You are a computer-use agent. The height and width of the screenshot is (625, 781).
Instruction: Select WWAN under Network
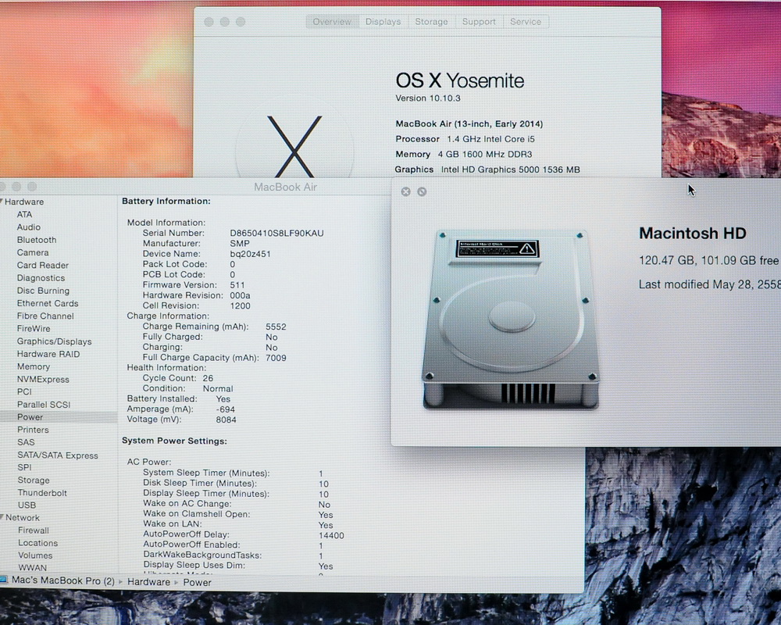click(32, 568)
